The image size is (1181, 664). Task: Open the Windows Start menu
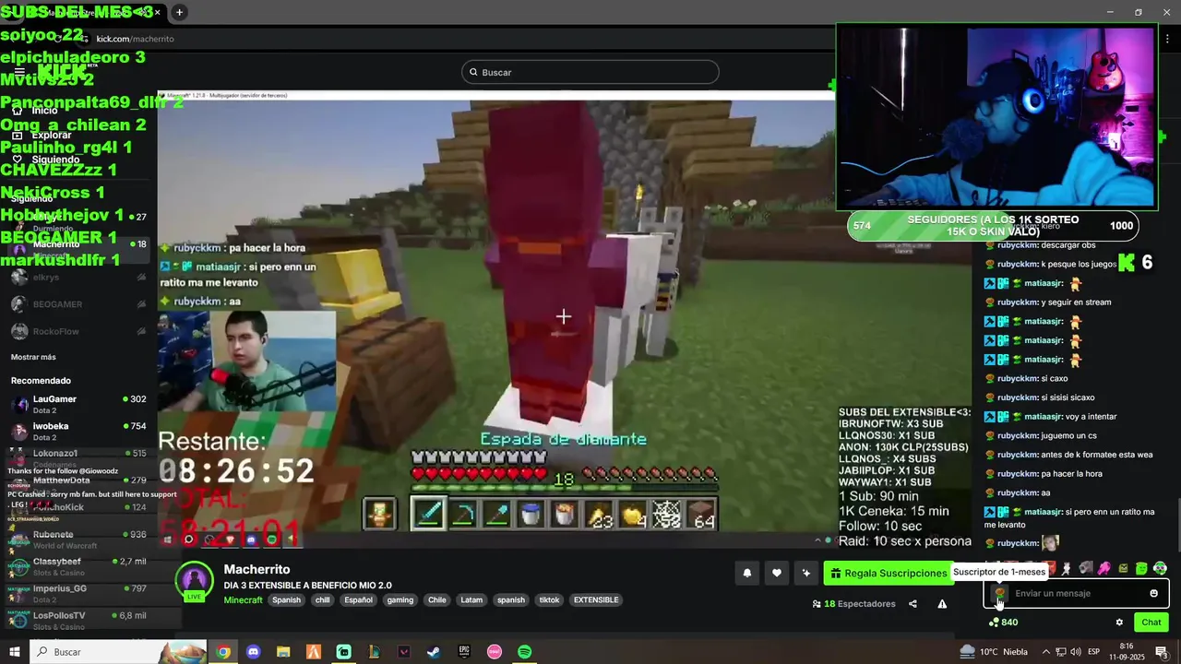click(14, 652)
